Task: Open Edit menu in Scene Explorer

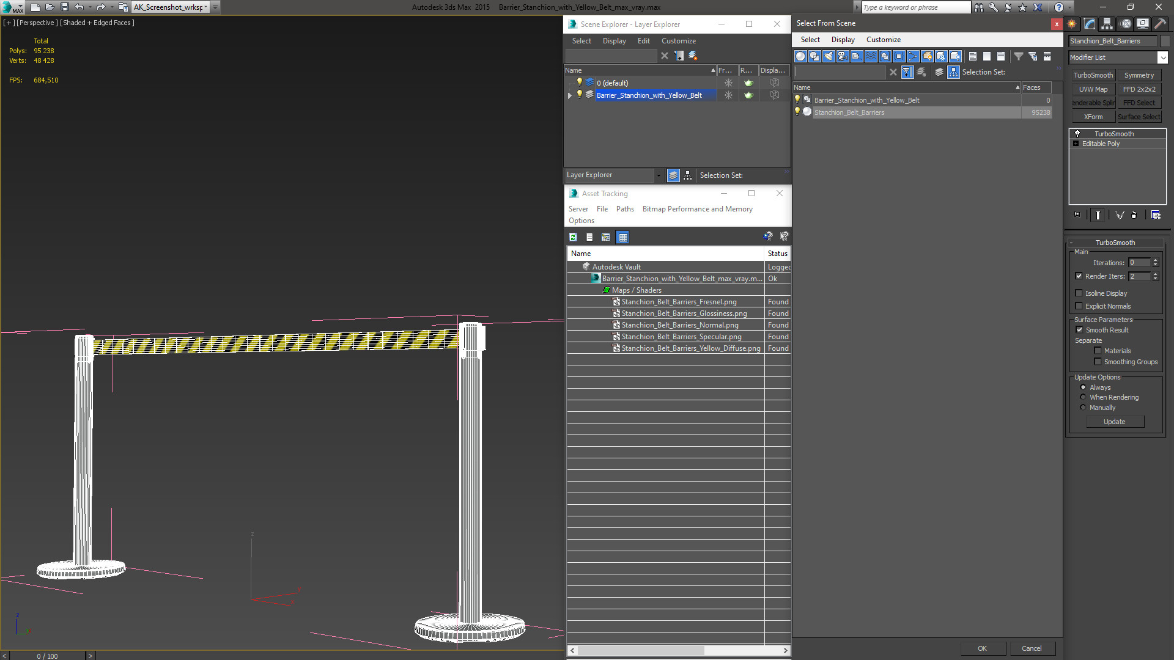Action: pyautogui.click(x=643, y=41)
